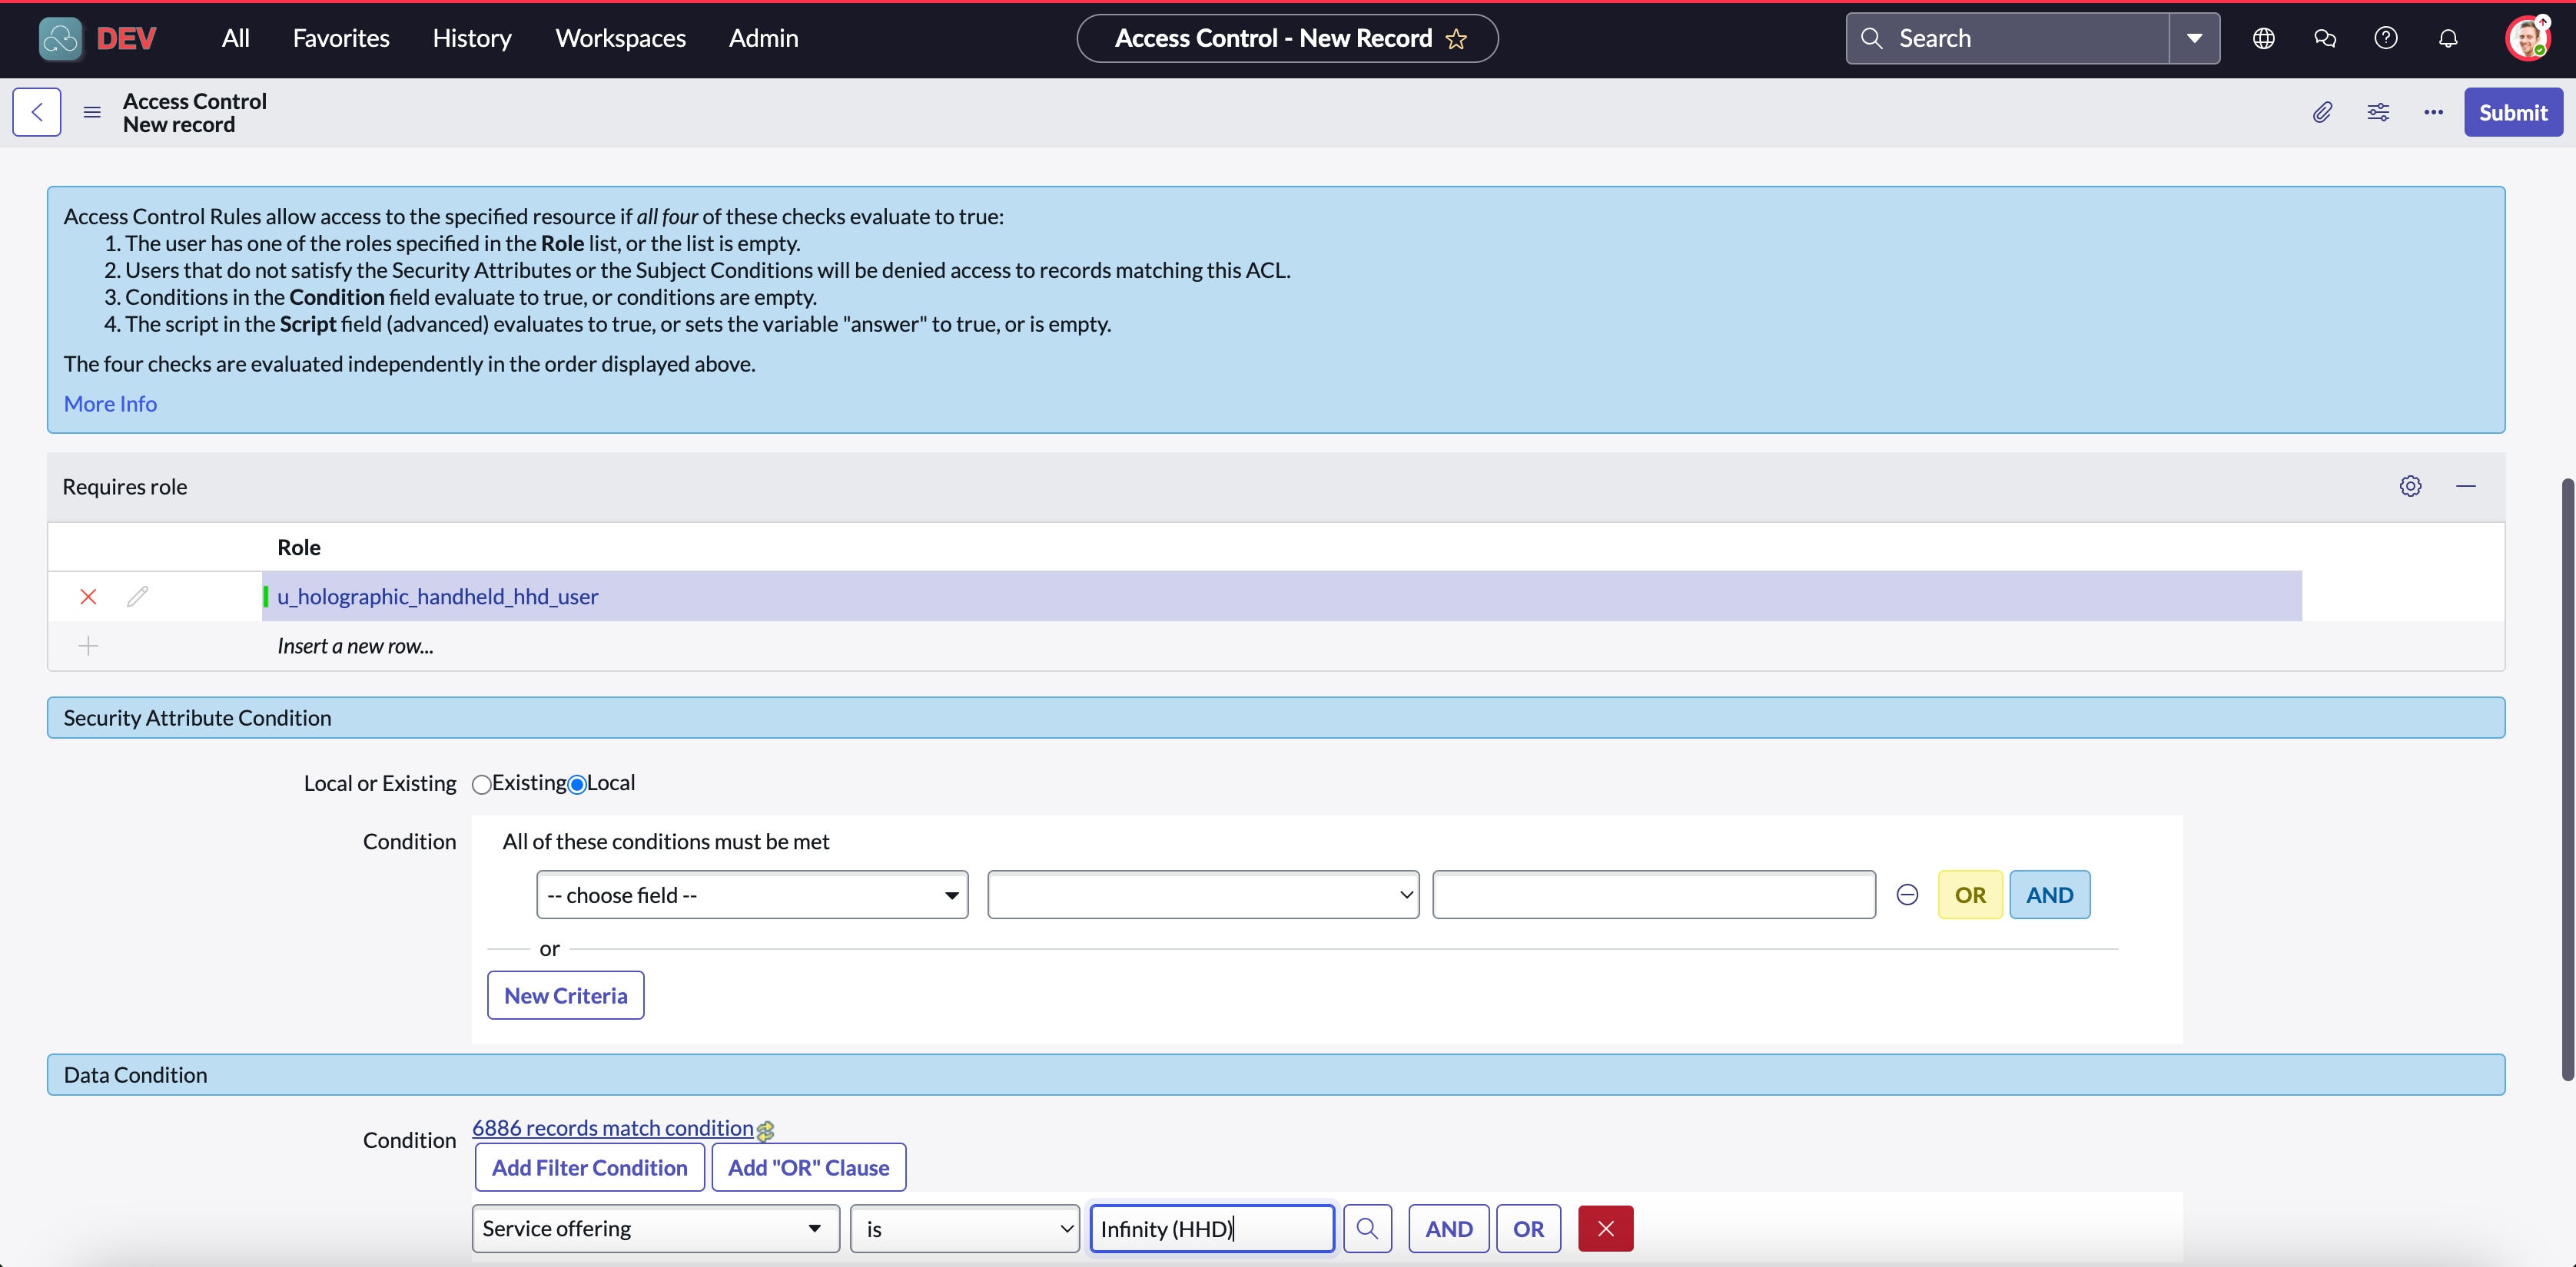Delete the u_holographic_handheld_hhd_user role row

pos(88,597)
